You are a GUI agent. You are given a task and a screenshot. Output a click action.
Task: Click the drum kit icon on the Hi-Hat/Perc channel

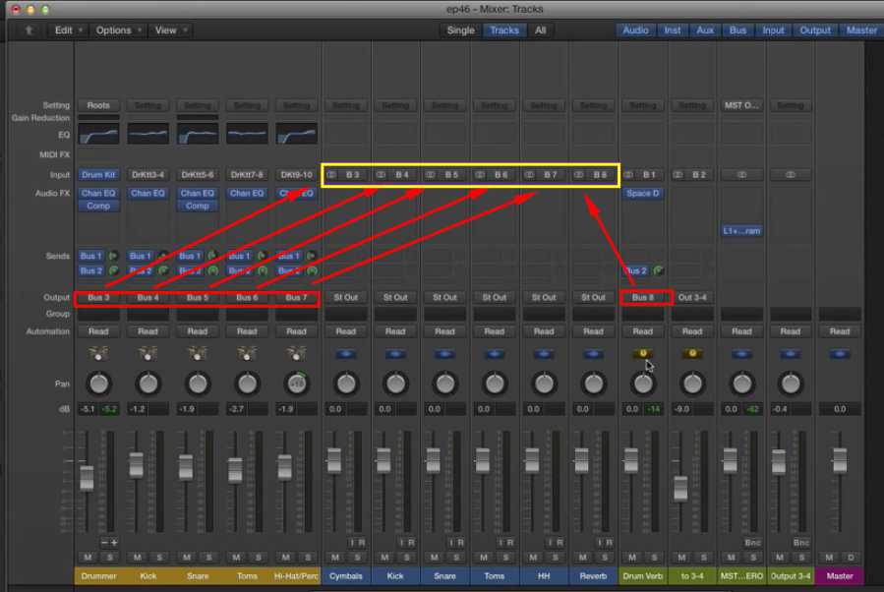[x=296, y=353]
